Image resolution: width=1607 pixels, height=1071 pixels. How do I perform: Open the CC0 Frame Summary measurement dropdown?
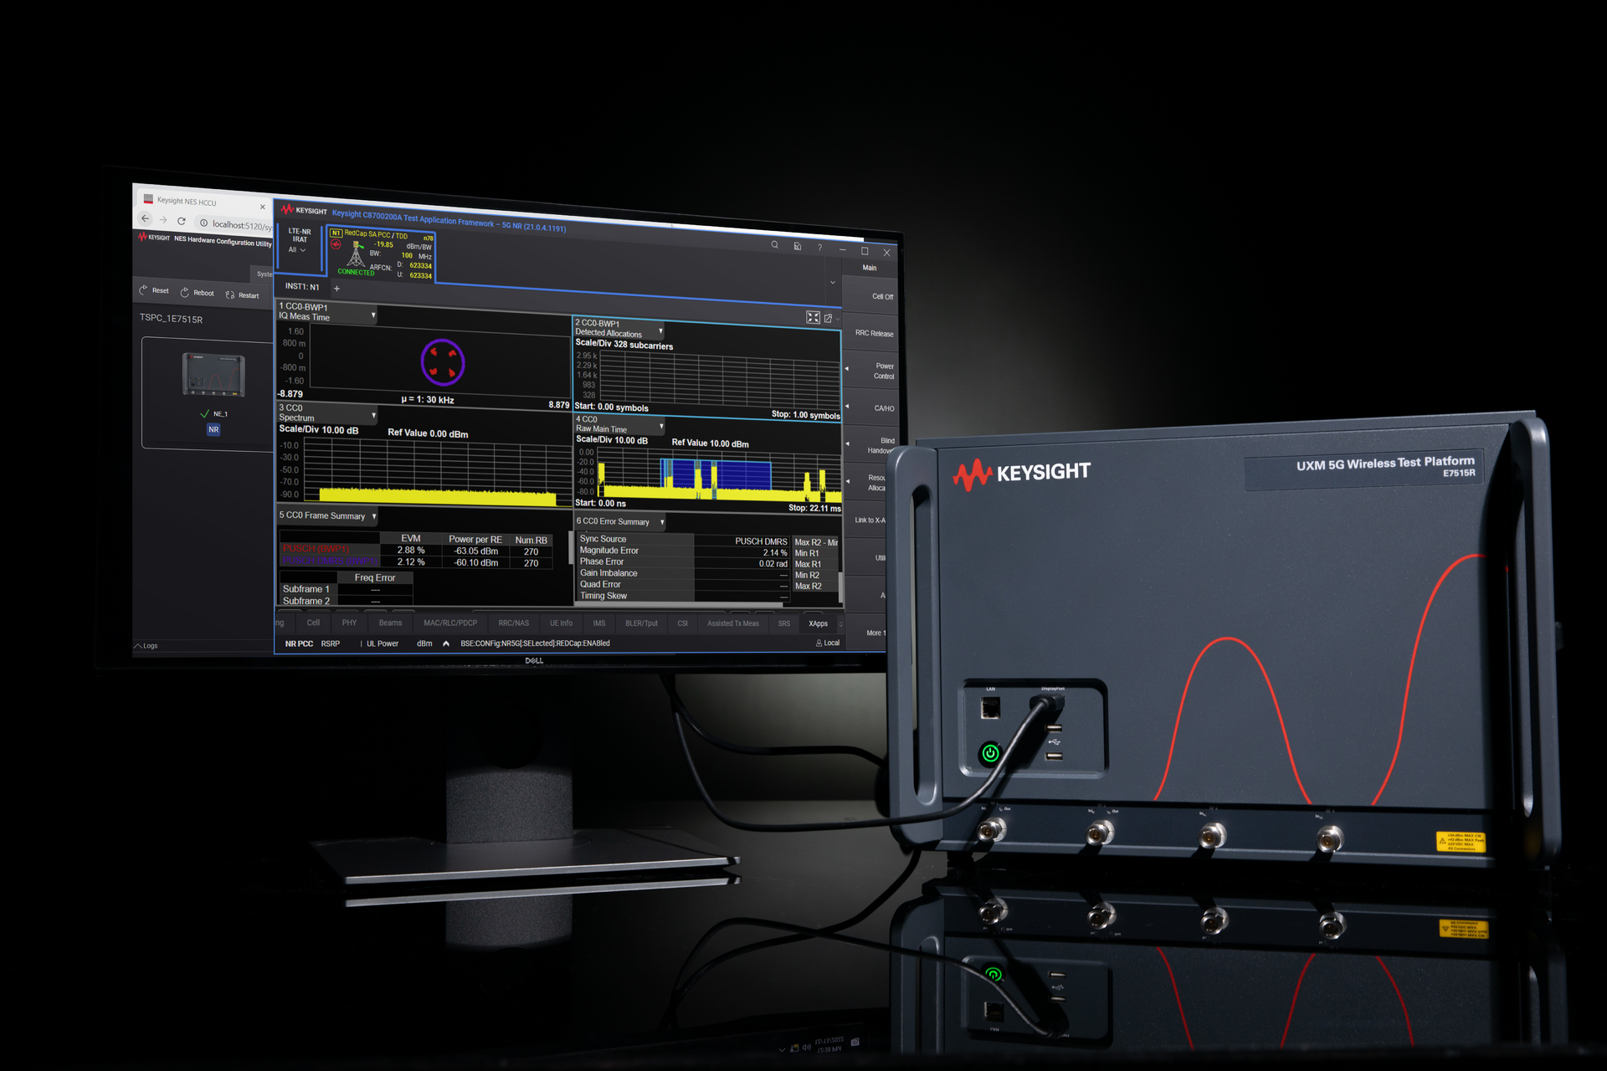[x=374, y=516]
